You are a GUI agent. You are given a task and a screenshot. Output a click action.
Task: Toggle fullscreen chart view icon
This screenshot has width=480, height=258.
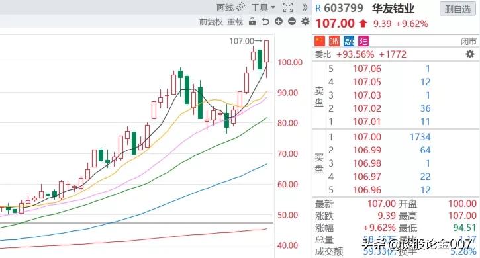pos(288,7)
